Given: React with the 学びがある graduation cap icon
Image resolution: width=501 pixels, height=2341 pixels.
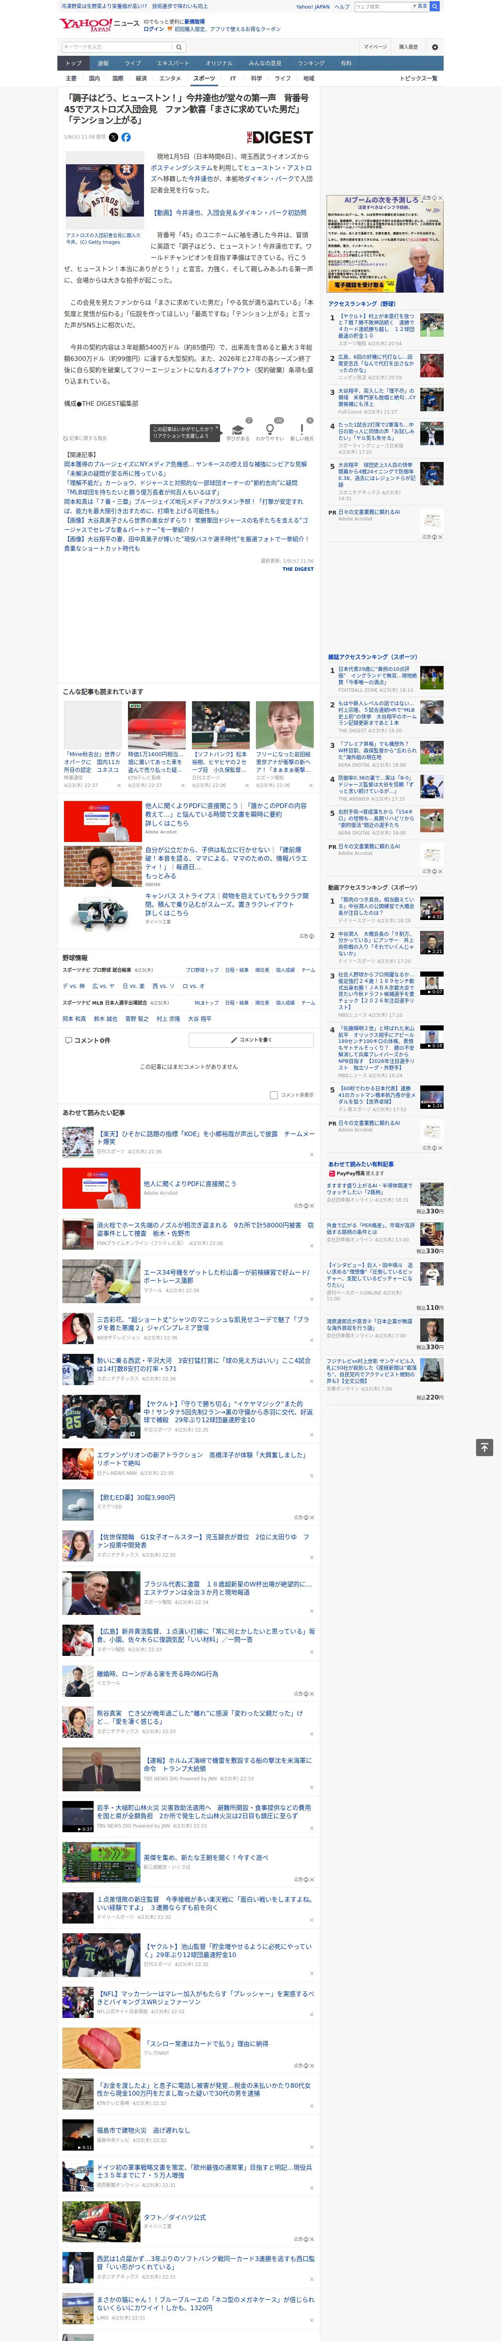Looking at the screenshot, I should [x=237, y=430].
